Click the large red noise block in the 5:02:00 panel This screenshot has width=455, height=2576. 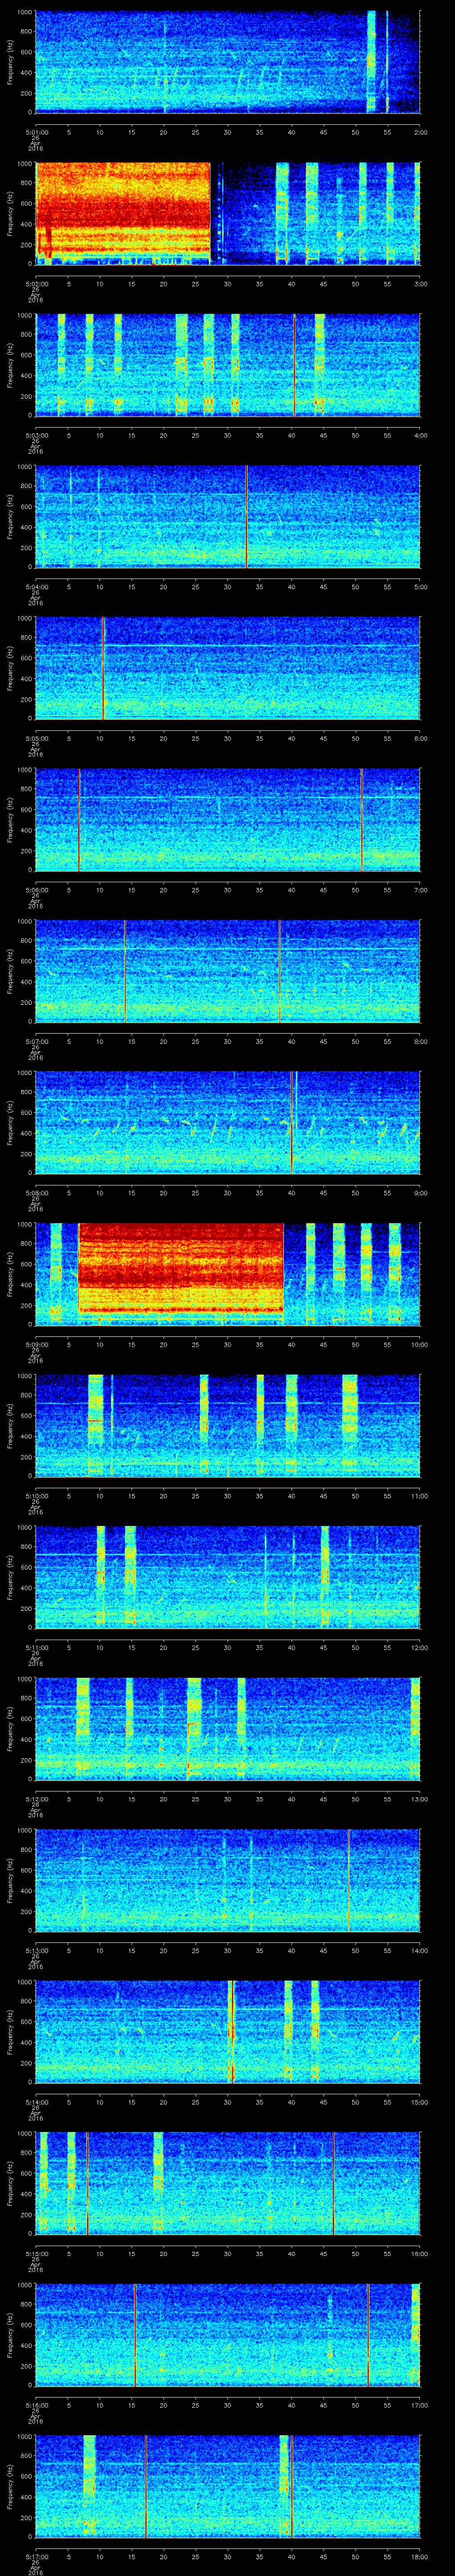coord(123,210)
